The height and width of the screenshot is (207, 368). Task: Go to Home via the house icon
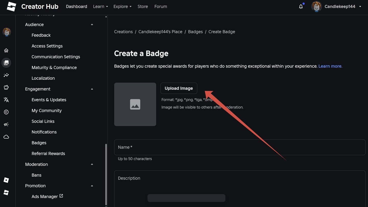coord(6,50)
